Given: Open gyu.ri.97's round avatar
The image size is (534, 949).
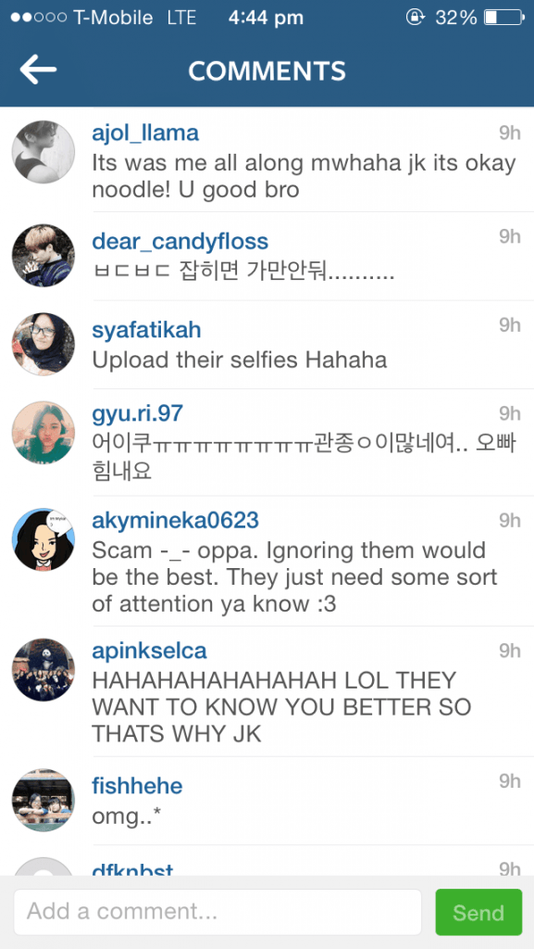Looking at the screenshot, I should tap(43, 433).
